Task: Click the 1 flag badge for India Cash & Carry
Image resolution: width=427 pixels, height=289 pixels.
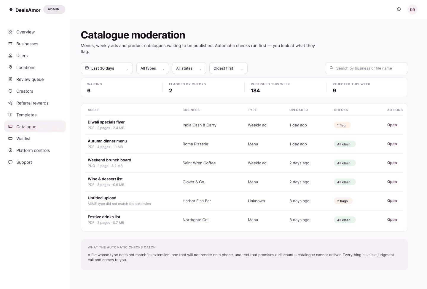Action: click(x=342, y=125)
